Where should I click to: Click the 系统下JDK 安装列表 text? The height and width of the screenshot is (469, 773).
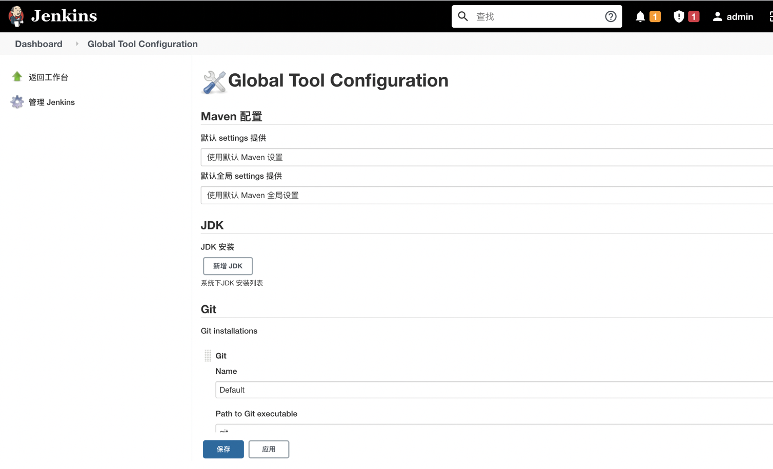click(232, 283)
